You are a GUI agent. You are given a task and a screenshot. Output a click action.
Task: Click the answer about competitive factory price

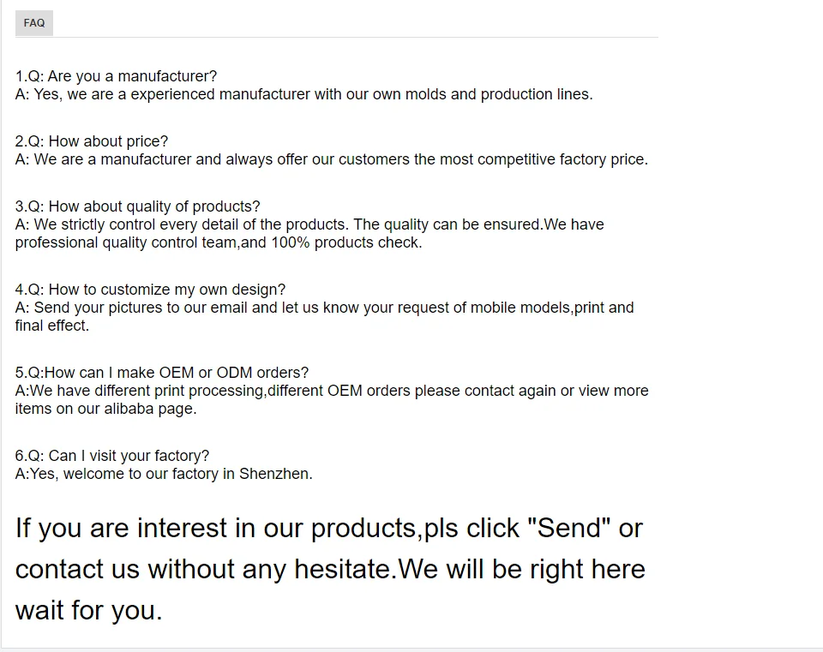(x=331, y=159)
